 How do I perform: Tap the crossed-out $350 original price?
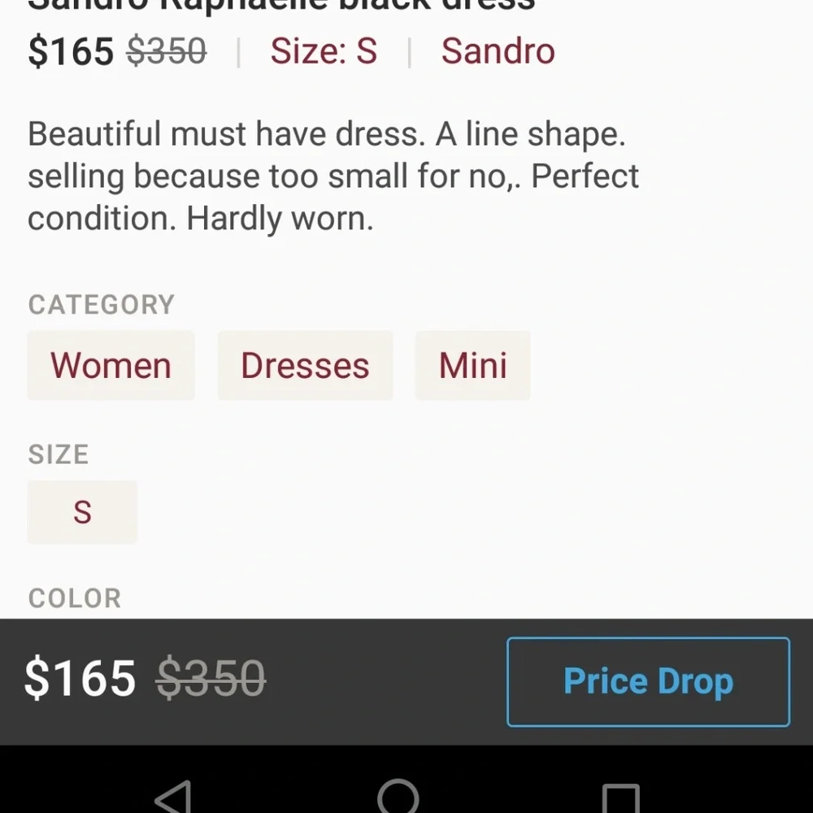pos(166,50)
